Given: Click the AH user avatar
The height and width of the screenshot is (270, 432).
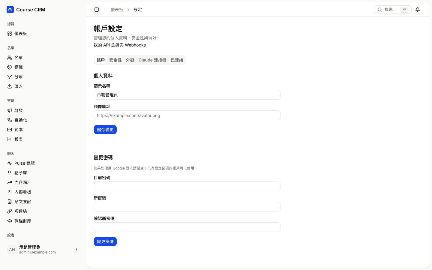Looking at the screenshot, I should coord(12,250).
